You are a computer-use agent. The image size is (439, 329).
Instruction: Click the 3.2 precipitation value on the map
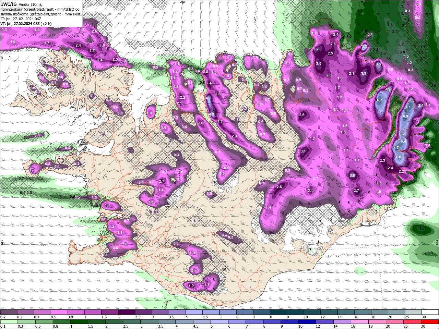click(316, 49)
